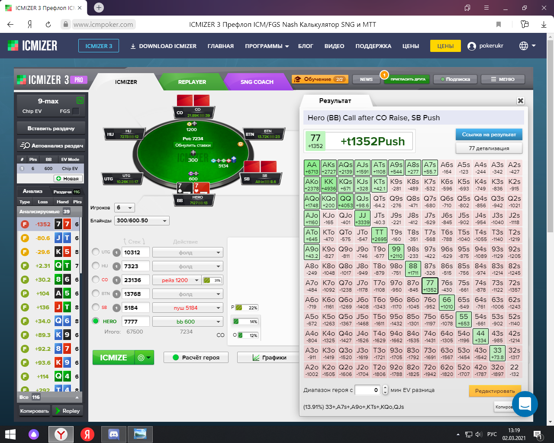554x443 pixels.
Task: Open the language globe selector
Action: 524,45
